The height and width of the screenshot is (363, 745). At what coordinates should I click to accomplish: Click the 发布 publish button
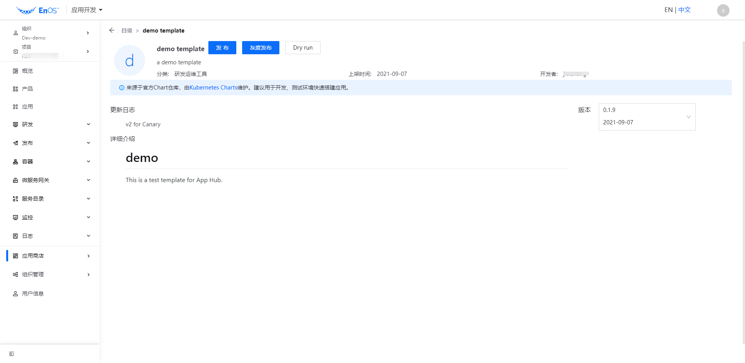point(222,47)
